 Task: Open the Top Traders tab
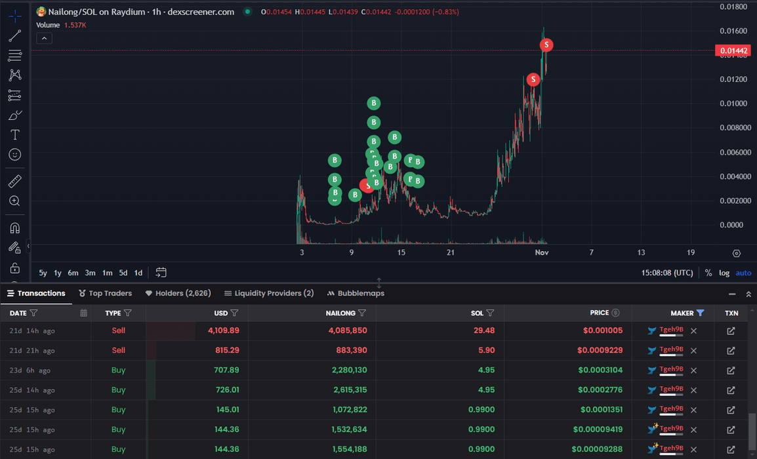tap(105, 293)
